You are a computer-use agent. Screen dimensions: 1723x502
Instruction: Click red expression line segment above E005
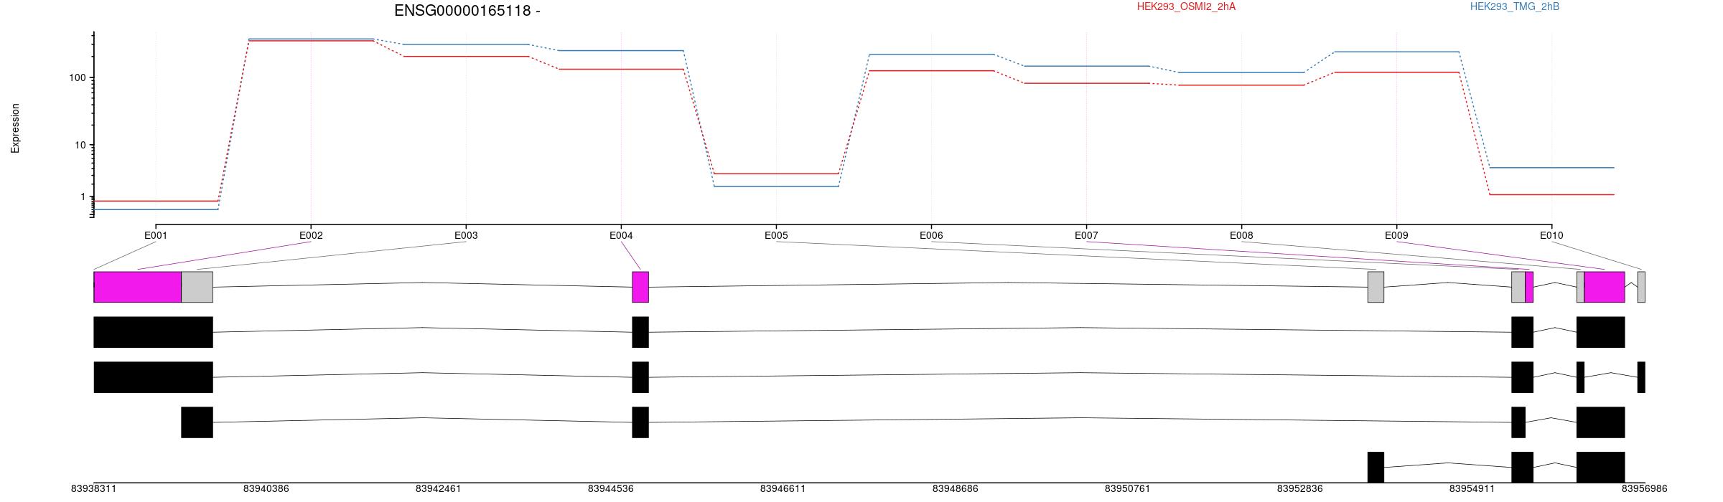[776, 174]
